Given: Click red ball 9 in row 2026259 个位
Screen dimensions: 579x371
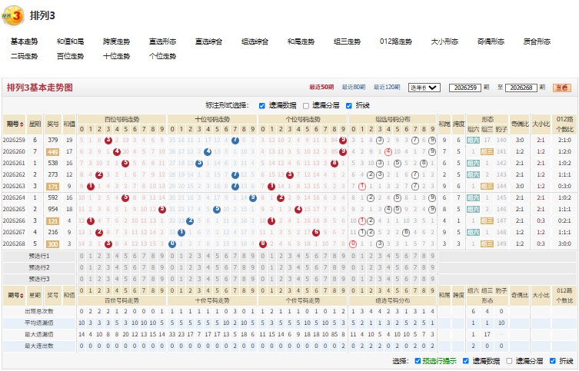Looking at the screenshot, I should [343, 140].
